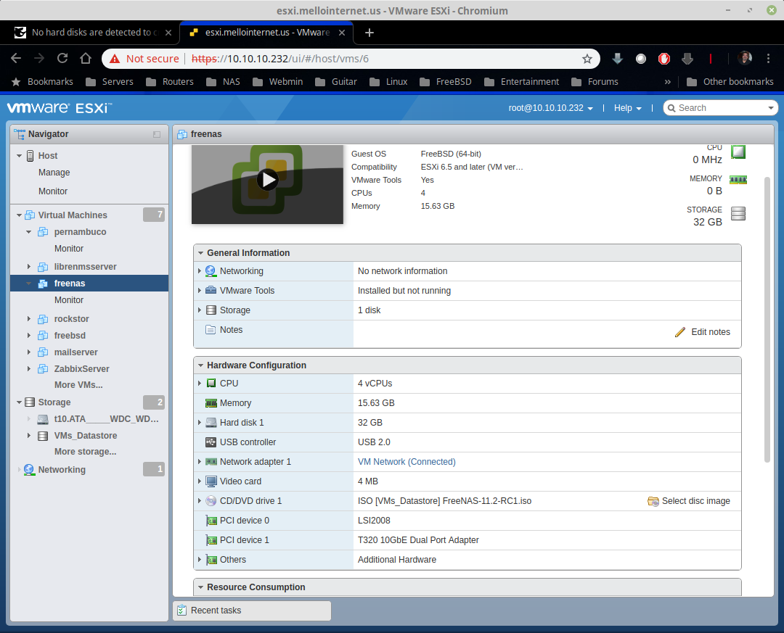The height and width of the screenshot is (633, 784).
Task: Click the USB controller icon
Action: 211,442
